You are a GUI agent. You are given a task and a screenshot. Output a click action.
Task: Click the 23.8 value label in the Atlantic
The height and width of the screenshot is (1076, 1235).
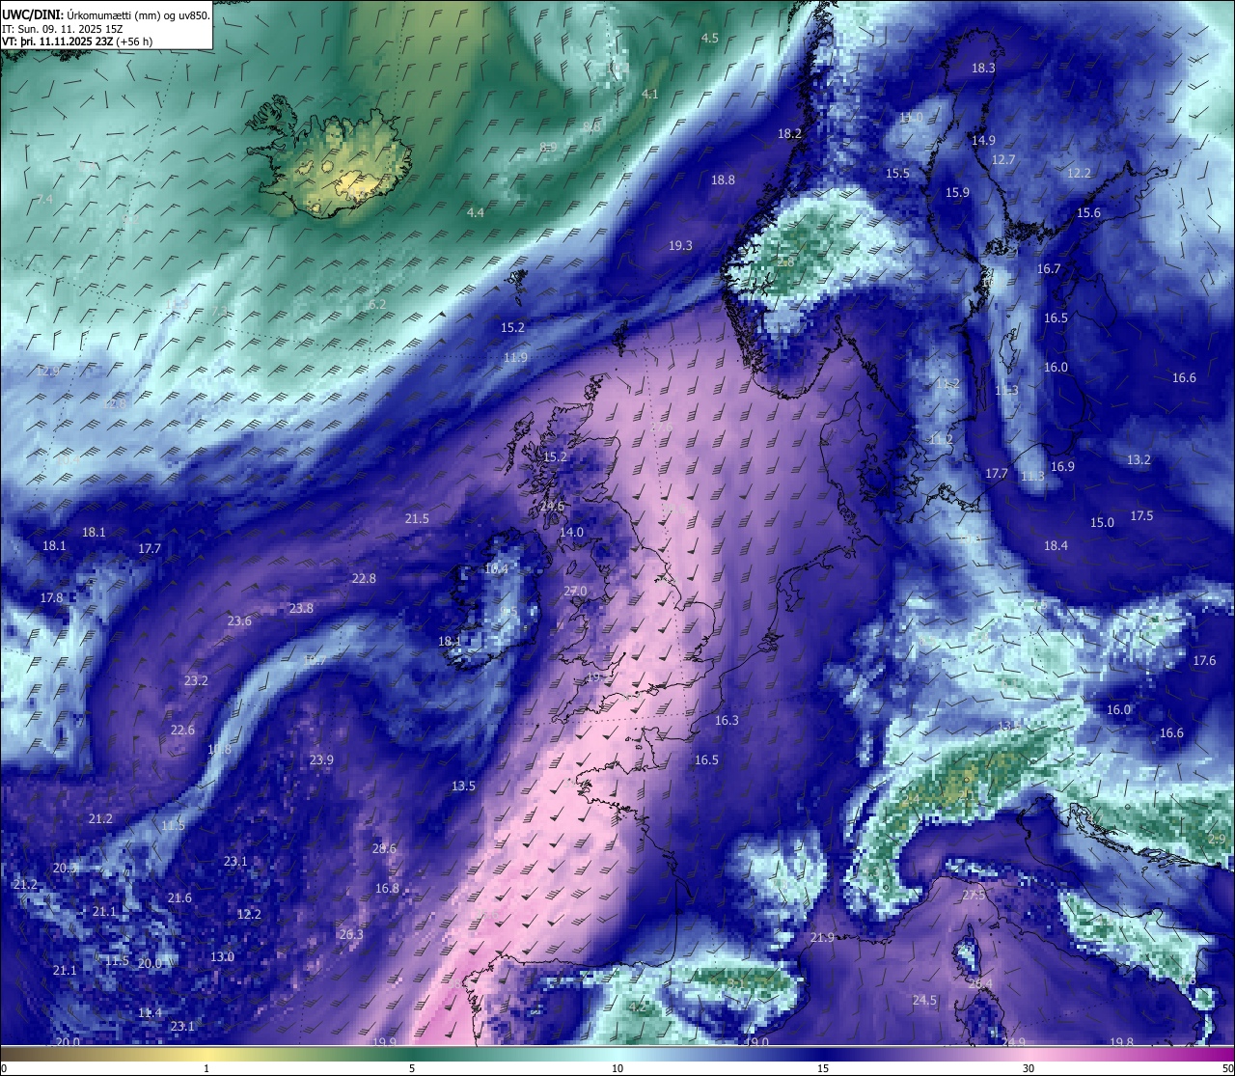tap(301, 609)
